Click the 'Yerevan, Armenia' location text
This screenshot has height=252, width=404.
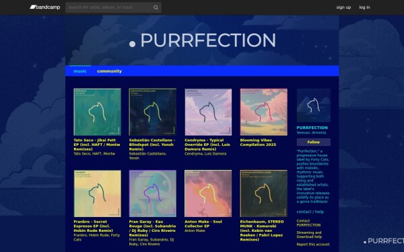(x=311, y=132)
